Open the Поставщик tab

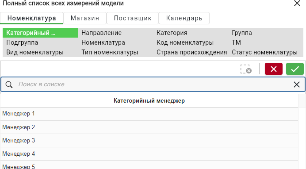click(133, 18)
